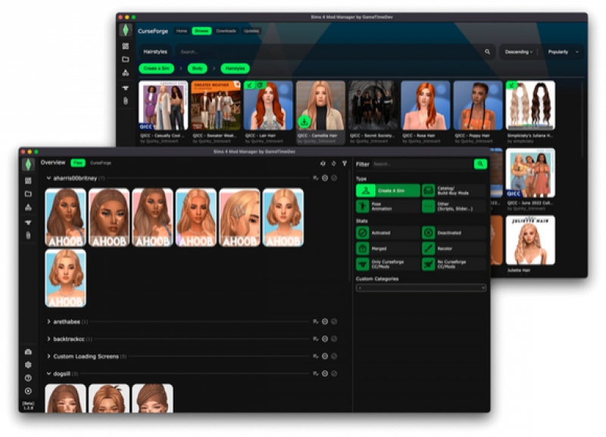Toggle the Create A Sim type filter

tap(388, 191)
